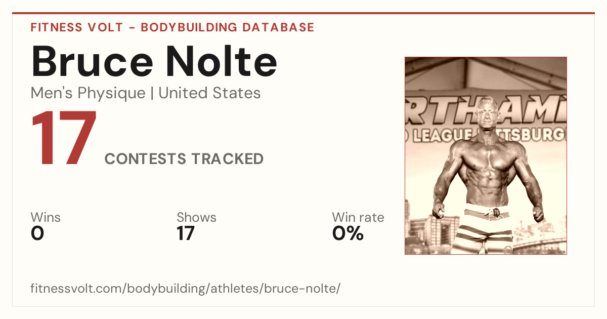Click the competitor number badge on shorts
The height and width of the screenshot is (319, 607).
coord(496,212)
